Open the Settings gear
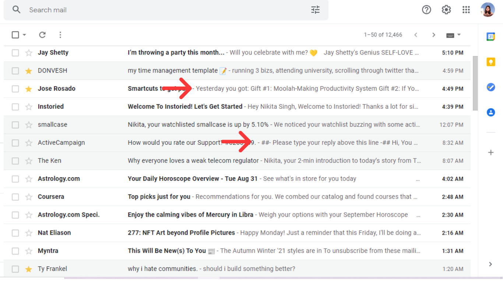 (x=446, y=10)
